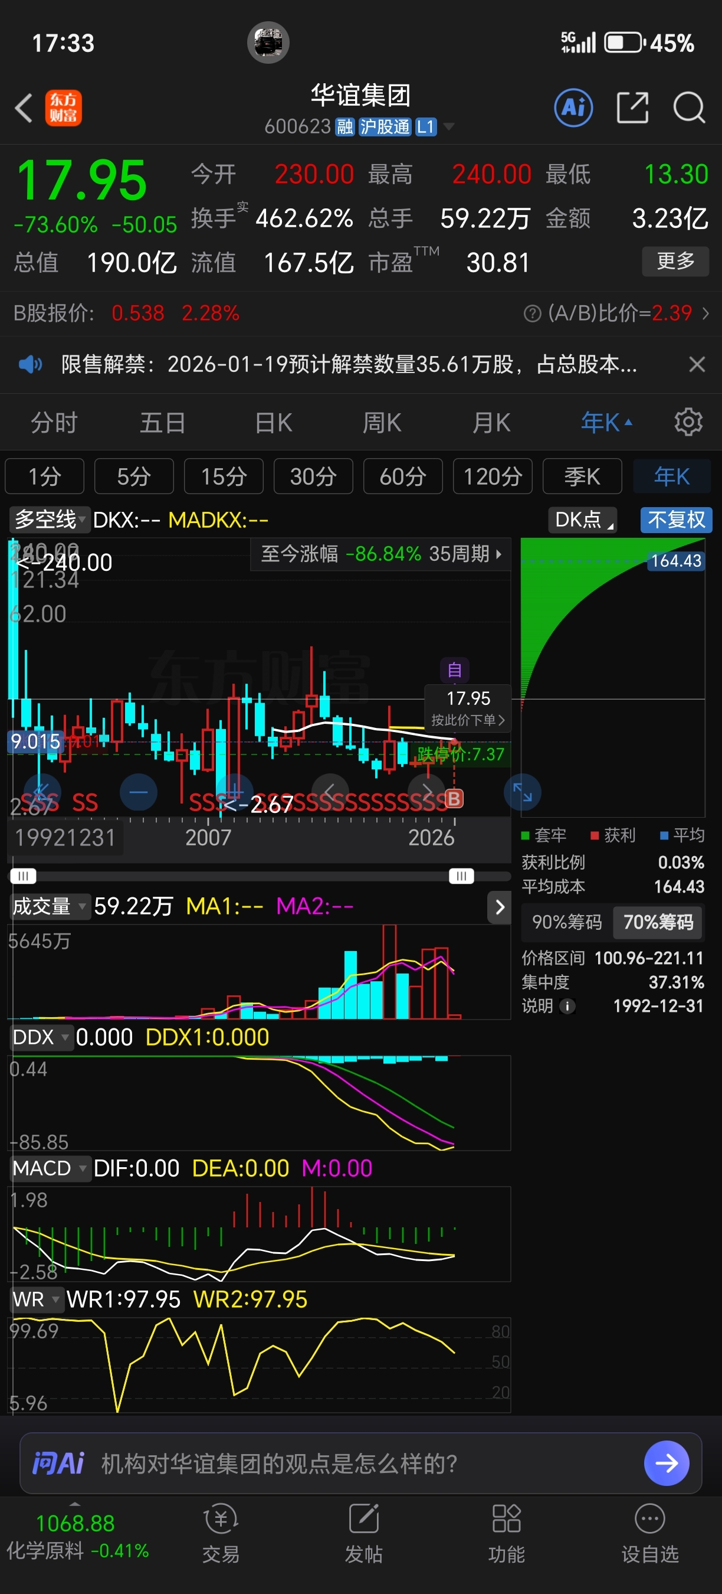This screenshot has height=1594, width=722.
Task: Tap the 更多 button
Action: [675, 261]
